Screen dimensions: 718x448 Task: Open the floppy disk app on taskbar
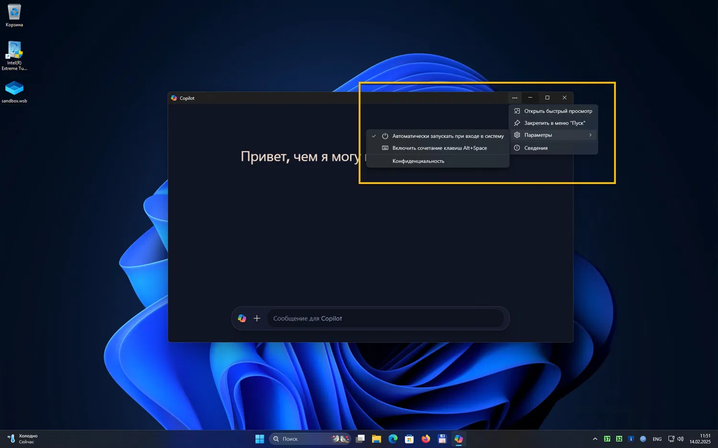(x=442, y=439)
